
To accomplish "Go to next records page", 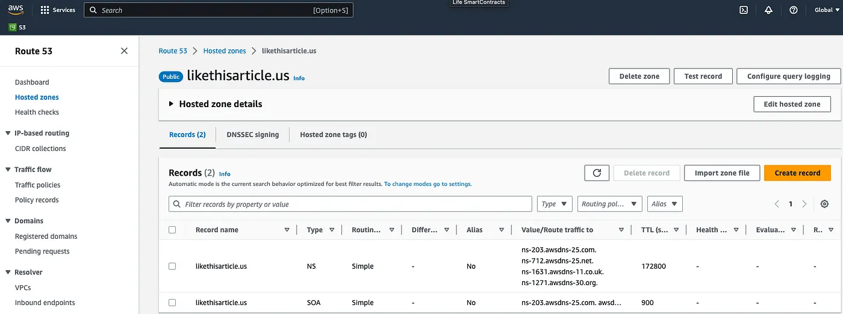I will point(804,204).
